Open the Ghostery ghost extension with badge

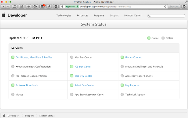coord(42,6)
